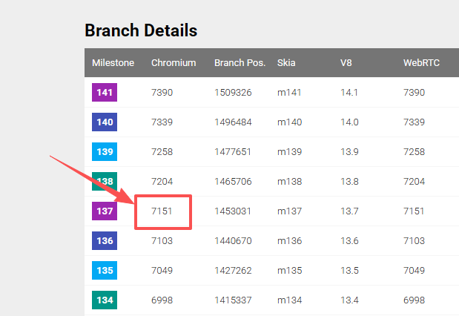Screen dimensions: 459x316
Task: Click WebRTC value in milestone 140 row
Action: (414, 122)
